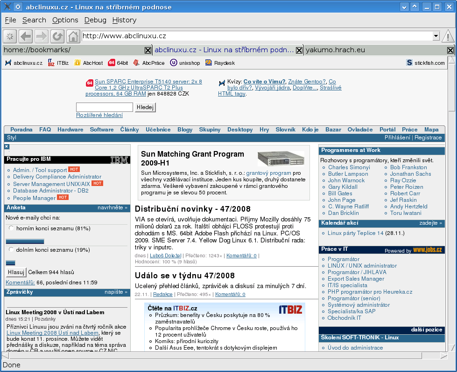Expand 'navrhněte »' in Anketa header
457x372 pixels.
(x=112, y=207)
